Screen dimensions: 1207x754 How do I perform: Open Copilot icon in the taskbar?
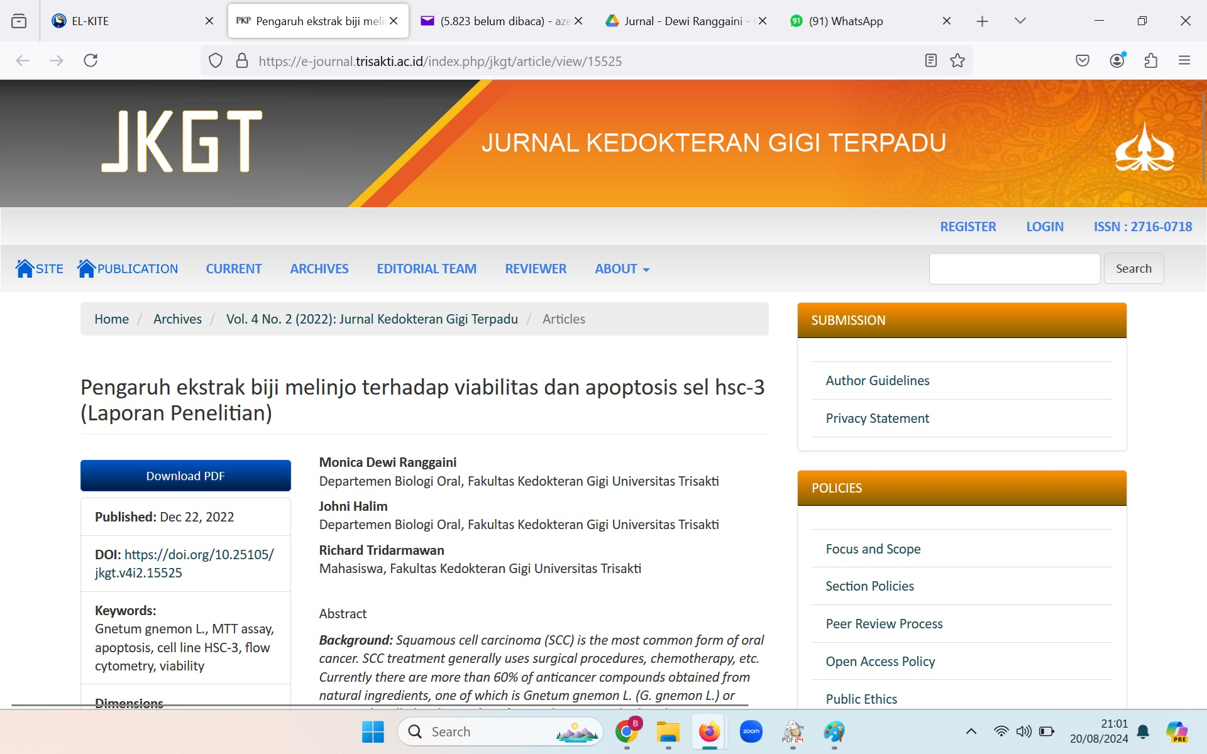tap(1177, 731)
